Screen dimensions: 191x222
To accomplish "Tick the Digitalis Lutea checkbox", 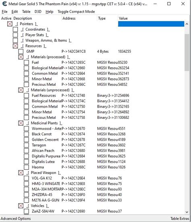I will coord(26,162).
